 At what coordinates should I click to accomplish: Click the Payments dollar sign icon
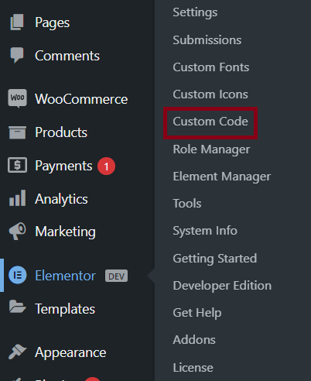[17, 165]
